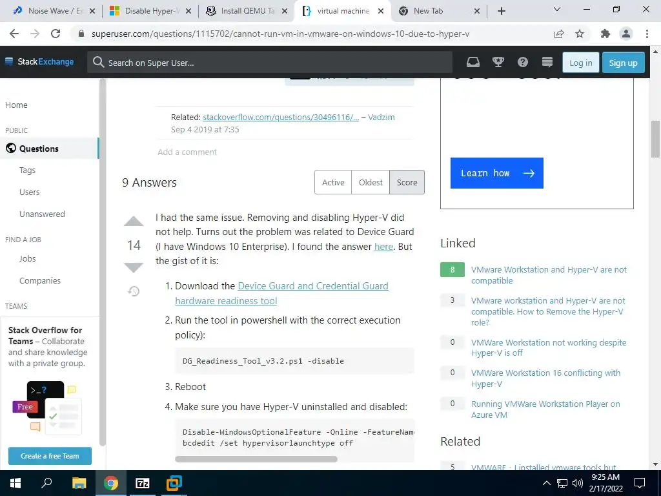
Task: Open the volume control in system tray
Action: pos(578,483)
